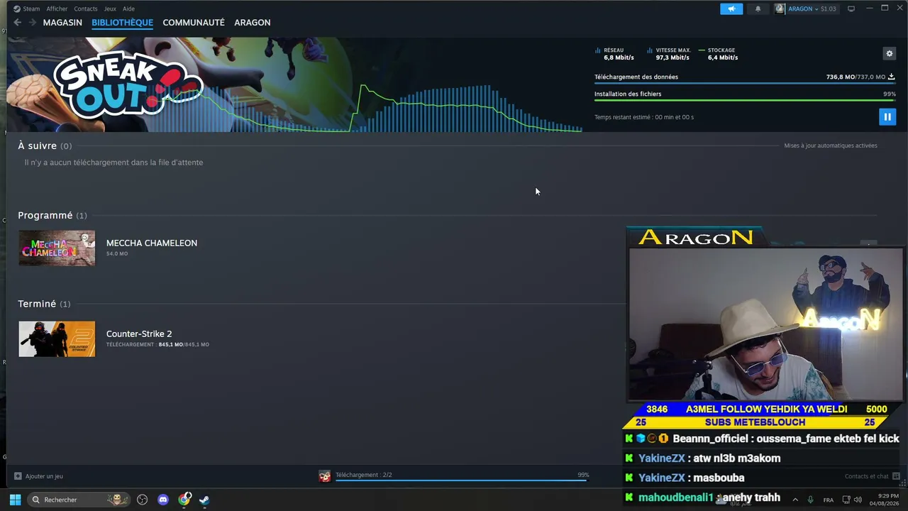908x511 pixels.
Task: Open Contacts et chat
Action: pyautogui.click(x=866, y=476)
